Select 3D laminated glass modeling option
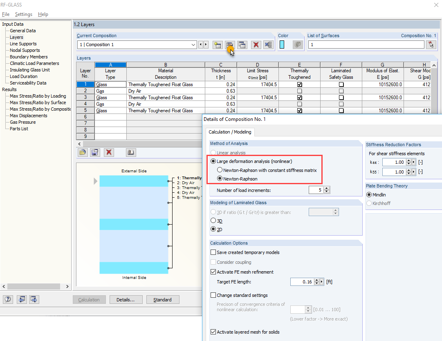The image size is (442, 341). pyautogui.click(x=213, y=221)
